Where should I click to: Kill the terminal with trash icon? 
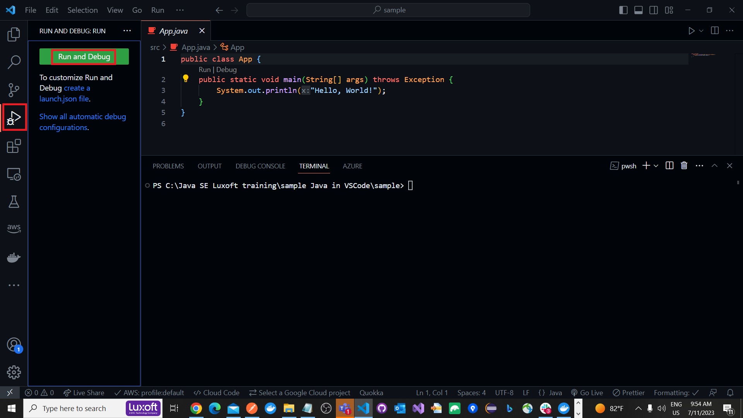point(684,166)
